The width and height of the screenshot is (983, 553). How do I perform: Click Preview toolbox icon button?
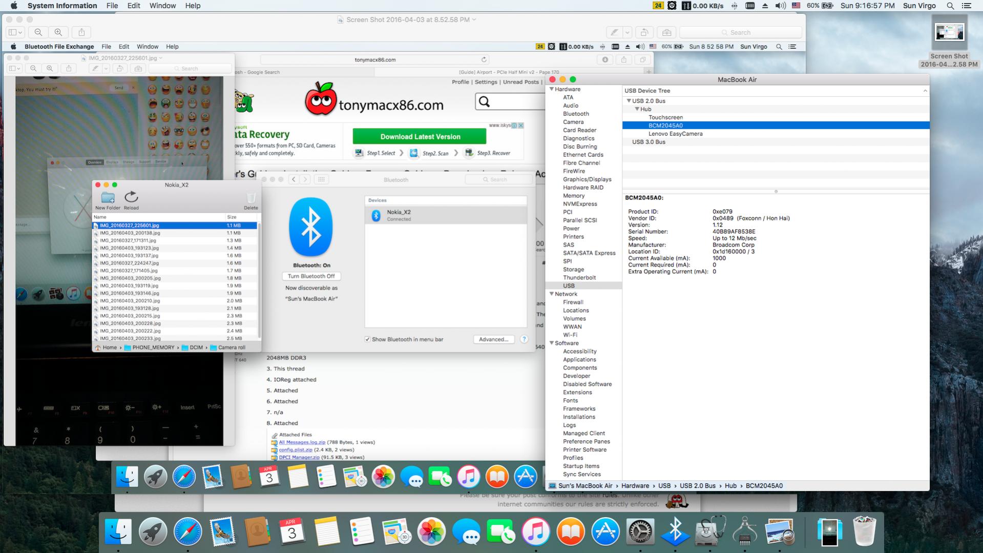coord(666,32)
